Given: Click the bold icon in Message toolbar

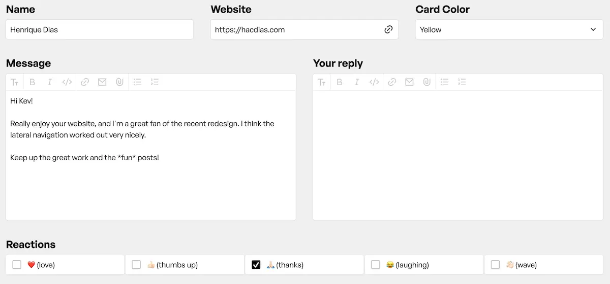Looking at the screenshot, I should tap(32, 82).
